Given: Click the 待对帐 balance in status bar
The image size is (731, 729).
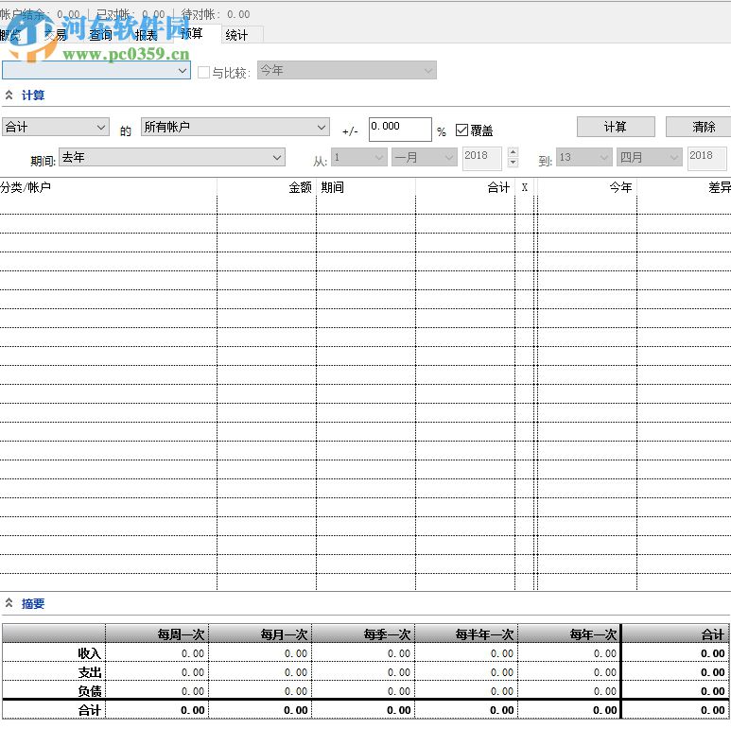Looking at the screenshot, I should click(x=216, y=14).
